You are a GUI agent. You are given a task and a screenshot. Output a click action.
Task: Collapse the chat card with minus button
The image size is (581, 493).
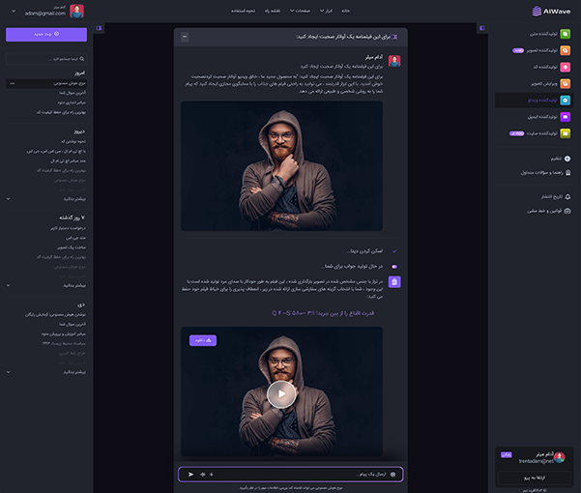[x=185, y=37]
